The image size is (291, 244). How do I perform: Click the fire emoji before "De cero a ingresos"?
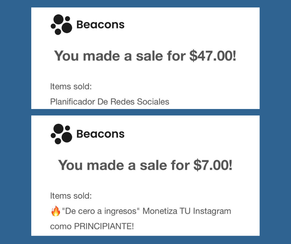pyautogui.click(x=55, y=211)
